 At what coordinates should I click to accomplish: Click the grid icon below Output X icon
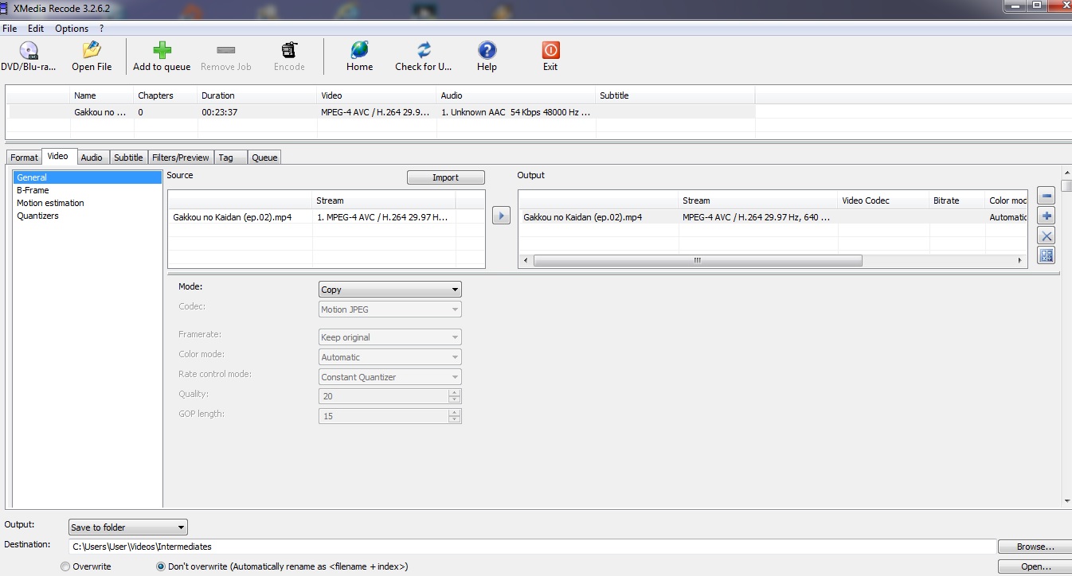click(1047, 255)
